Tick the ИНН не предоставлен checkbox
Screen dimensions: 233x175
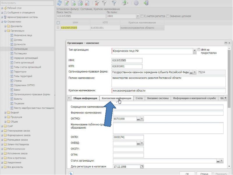(x=199, y=50)
